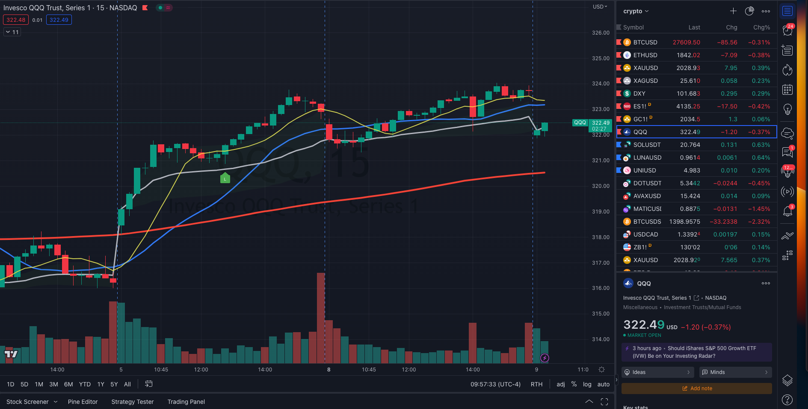808x409 pixels.
Task: Expand the 11 indicators legend
Action: [x=12, y=32]
